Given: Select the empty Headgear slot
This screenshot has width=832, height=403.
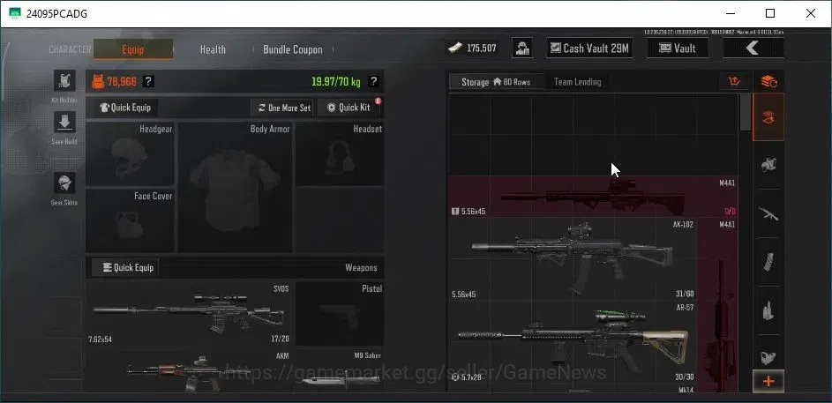Looking at the screenshot, I should click(130, 153).
